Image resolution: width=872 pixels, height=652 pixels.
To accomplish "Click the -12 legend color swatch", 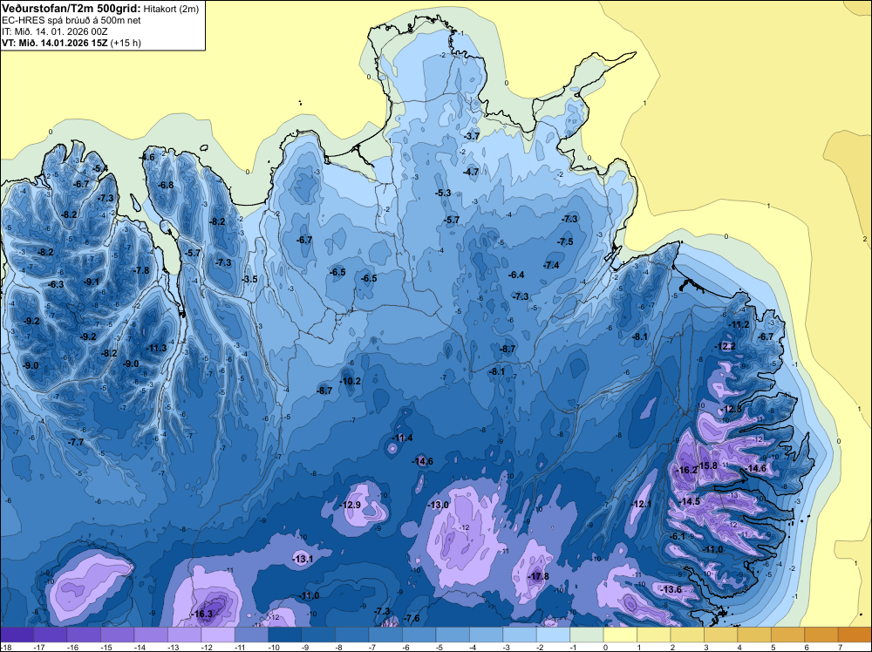I will [x=218, y=635].
